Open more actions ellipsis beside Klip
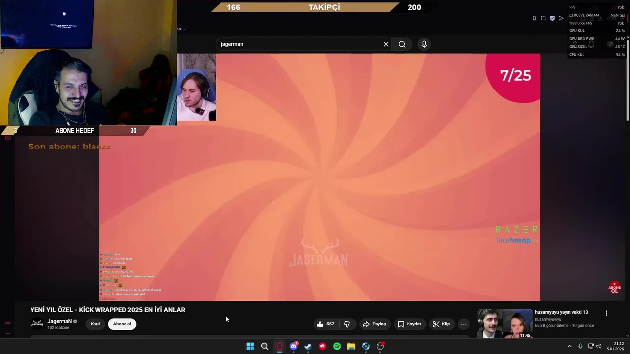 [x=463, y=324]
